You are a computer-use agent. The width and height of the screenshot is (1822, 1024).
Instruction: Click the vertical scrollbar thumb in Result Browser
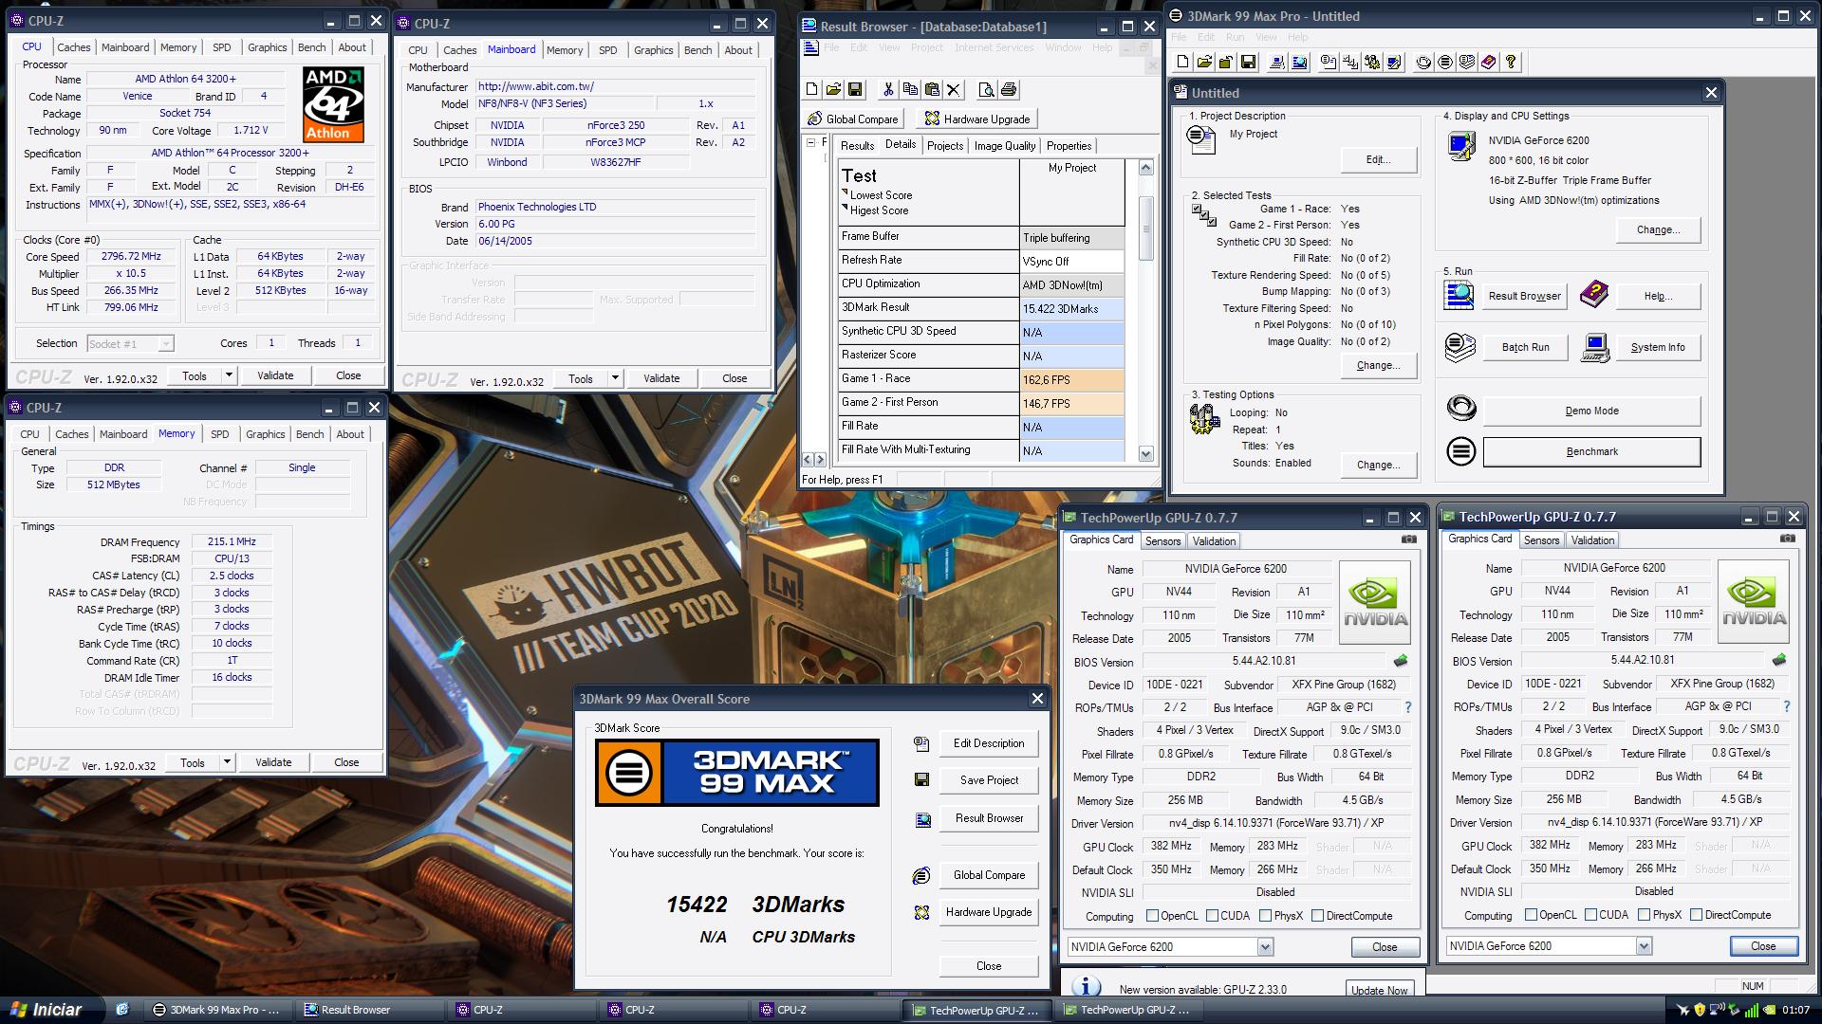[x=1145, y=228]
